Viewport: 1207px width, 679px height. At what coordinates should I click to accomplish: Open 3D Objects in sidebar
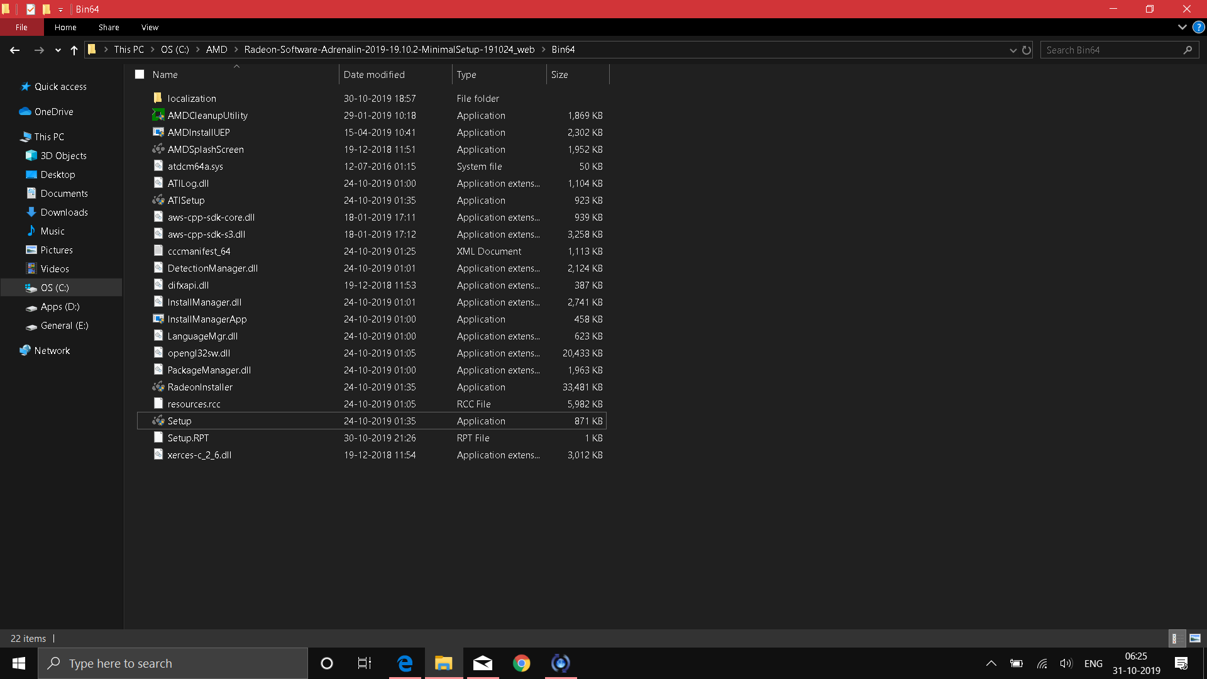point(63,156)
